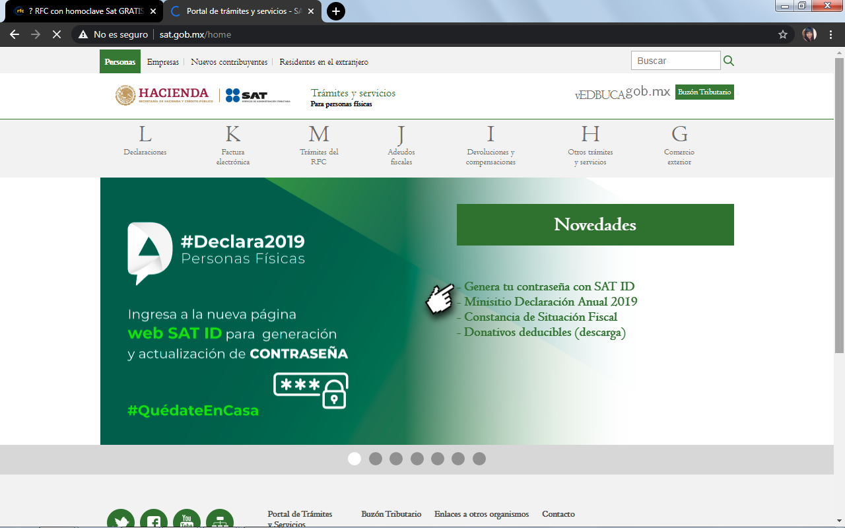The image size is (845, 528).
Task: Select the fifth carousel dot
Action: pyautogui.click(x=438, y=459)
